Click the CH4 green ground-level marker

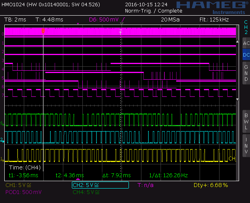[x=2, y=123]
